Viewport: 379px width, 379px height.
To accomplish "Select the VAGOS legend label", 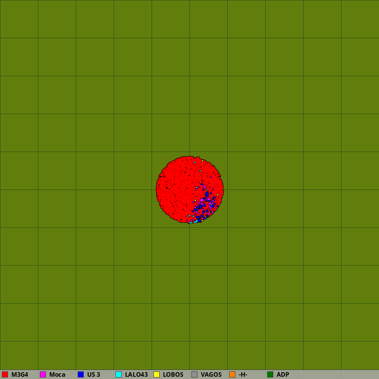I will (211, 375).
